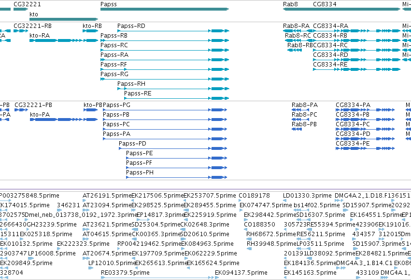Viewport: 411px width, 280px height.
Task: Click EST label AT26191.5prime
Action: pos(107,196)
